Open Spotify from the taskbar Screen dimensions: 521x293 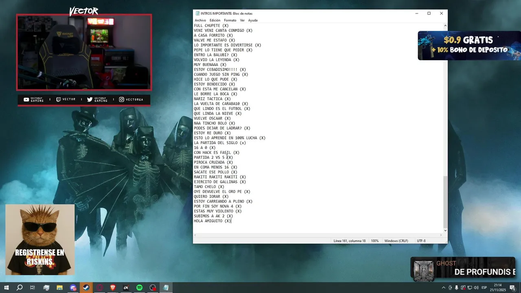(139, 288)
